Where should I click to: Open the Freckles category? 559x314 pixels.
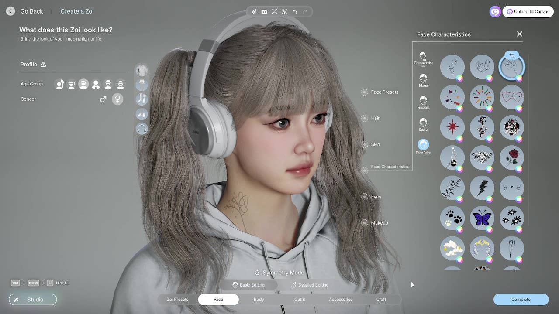(x=423, y=102)
